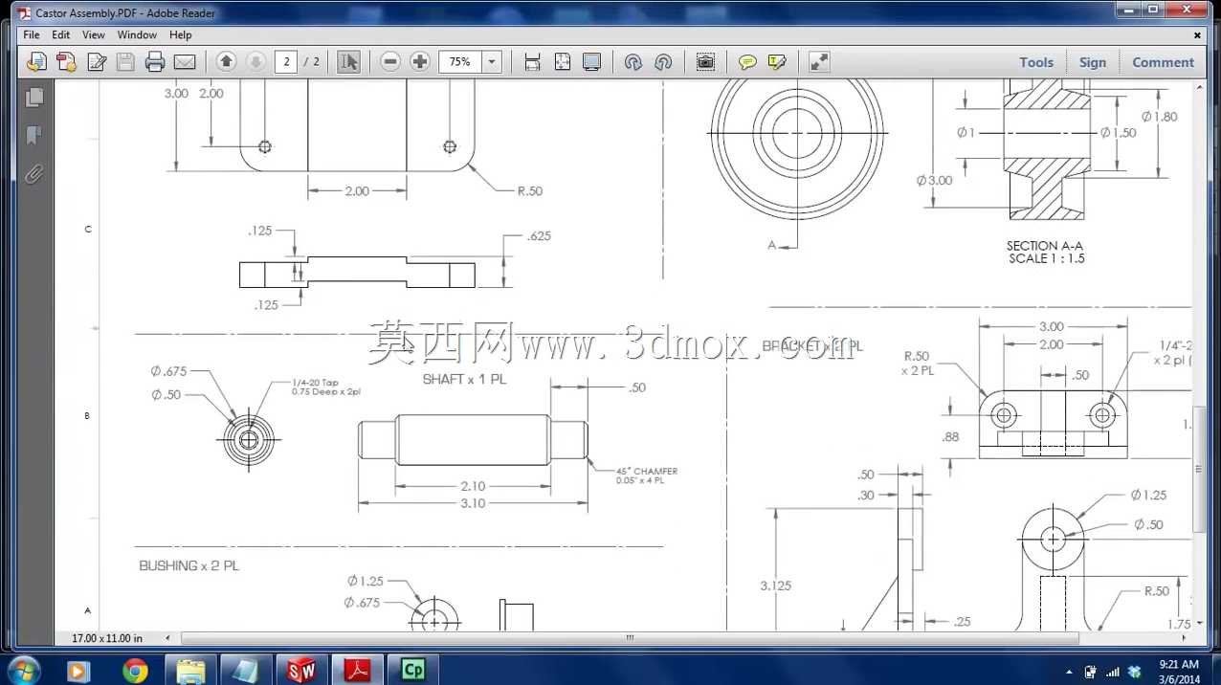This screenshot has height=685, width=1221.
Task: Take a snapshot with the camera icon
Action: [705, 62]
